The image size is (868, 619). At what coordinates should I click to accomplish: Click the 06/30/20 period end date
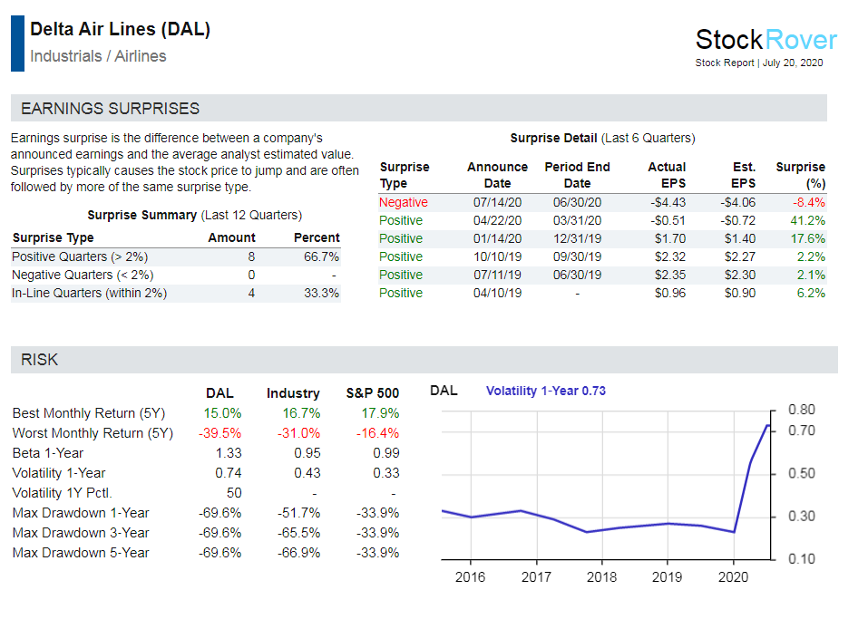(x=577, y=202)
